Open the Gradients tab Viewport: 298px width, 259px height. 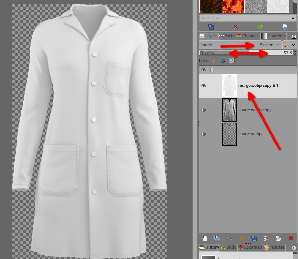click(273, 36)
